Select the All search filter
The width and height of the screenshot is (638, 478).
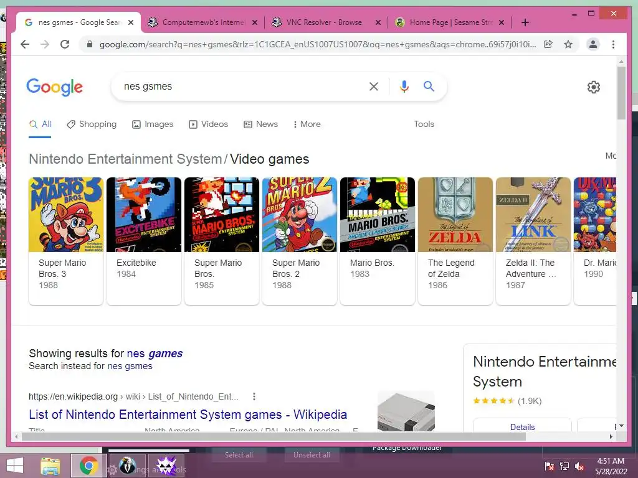(40, 124)
